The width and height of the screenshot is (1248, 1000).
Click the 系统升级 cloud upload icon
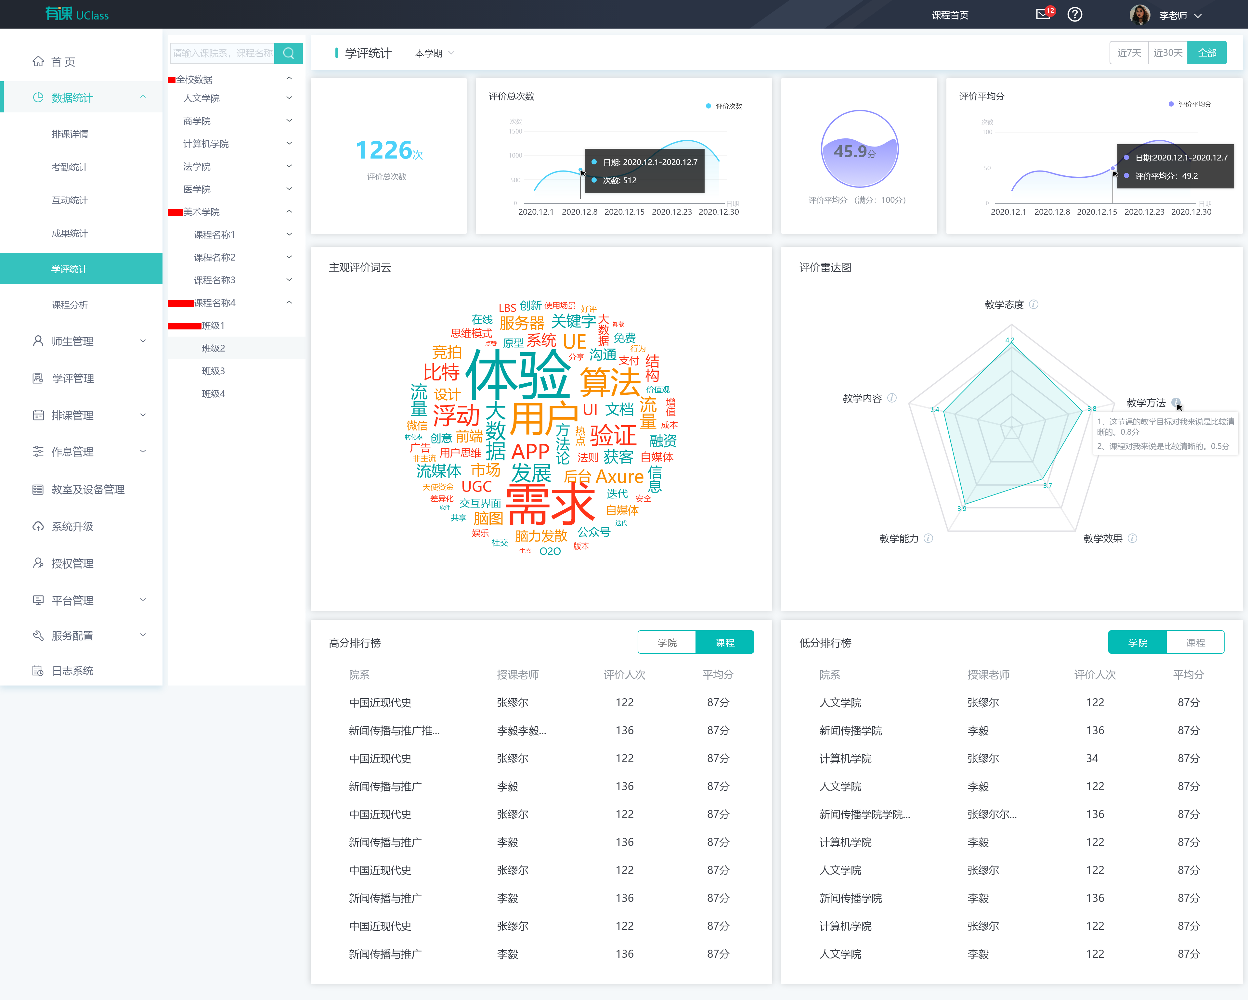(38, 526)
